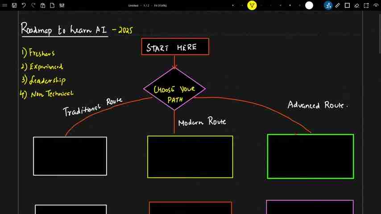This screenshot has width=381, height=214.
Task: Pick the white color circle
Action: pyautogui.click(x=309, y=5)
